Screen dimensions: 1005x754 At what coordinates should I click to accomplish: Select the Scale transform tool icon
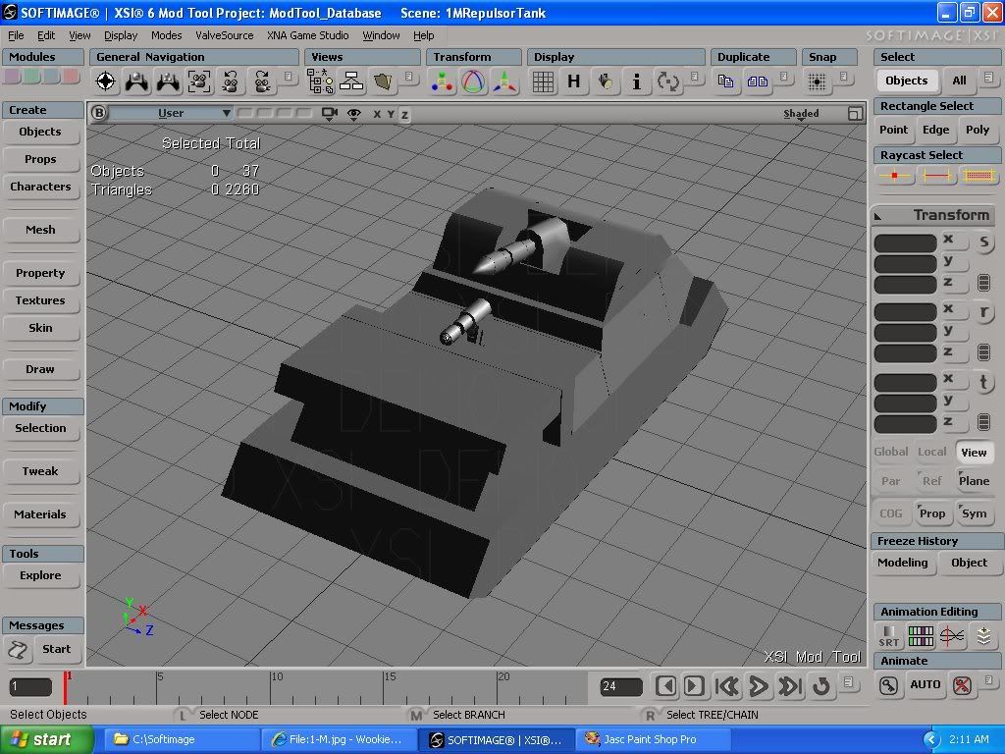[x=443, y=81]
